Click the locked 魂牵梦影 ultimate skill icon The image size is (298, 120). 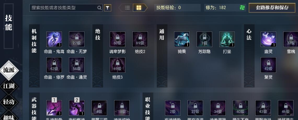[117, 39]
